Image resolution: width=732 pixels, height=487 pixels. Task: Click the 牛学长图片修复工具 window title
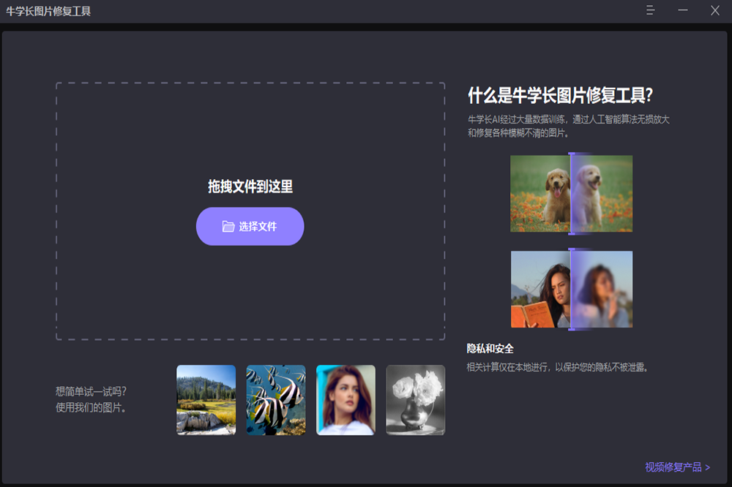(x=48, y=11)
